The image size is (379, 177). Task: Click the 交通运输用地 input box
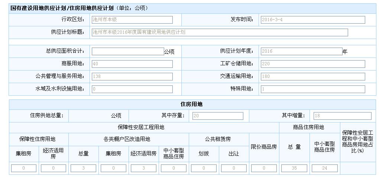click(x=312, y=76)
